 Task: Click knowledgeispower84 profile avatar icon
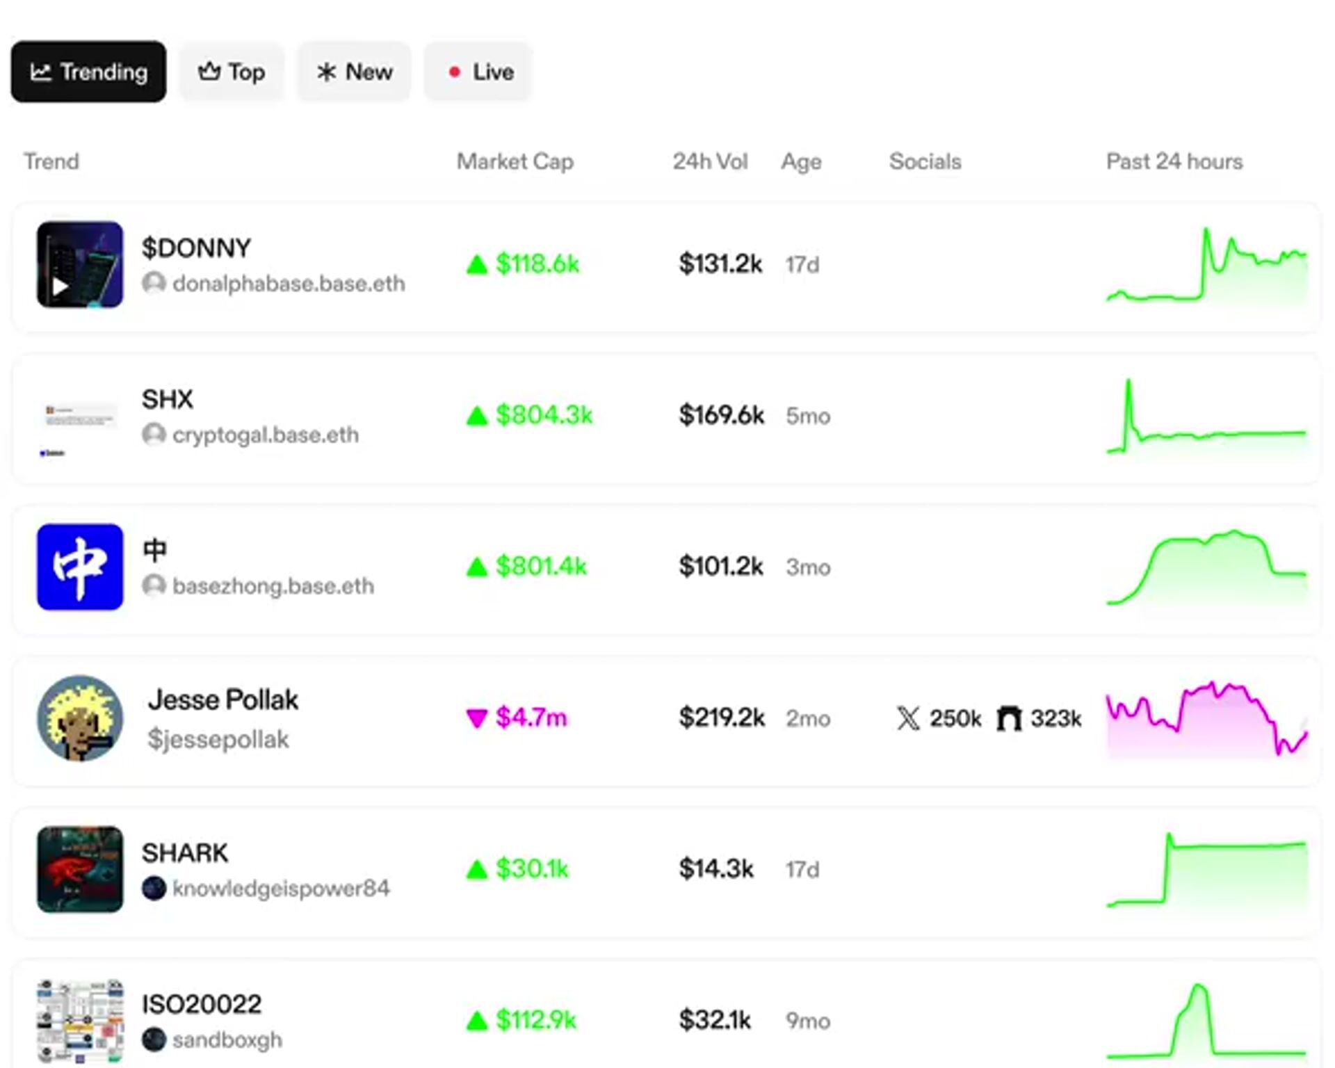click(x=154, y=888)
